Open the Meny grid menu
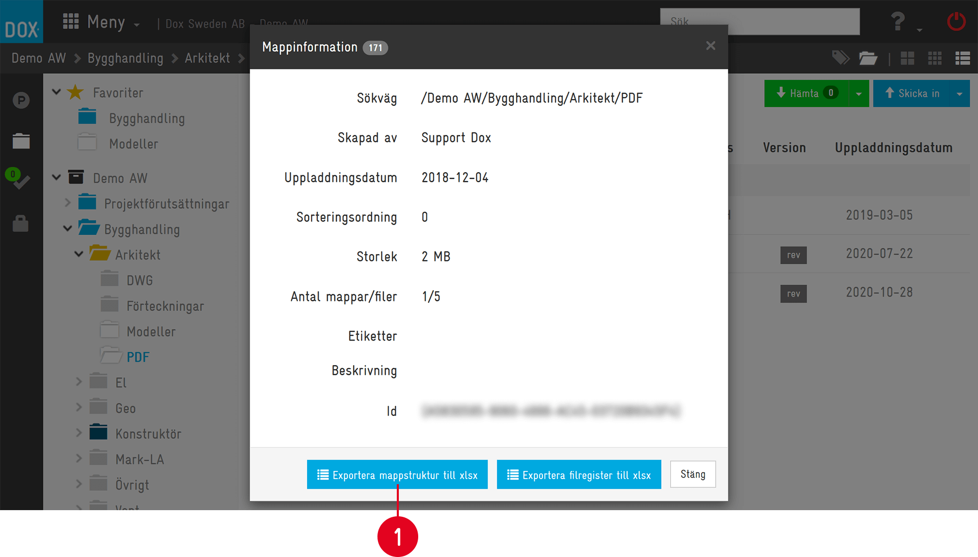Image resolution: width=978 pixels, height=557 pixels. (101, 22)
